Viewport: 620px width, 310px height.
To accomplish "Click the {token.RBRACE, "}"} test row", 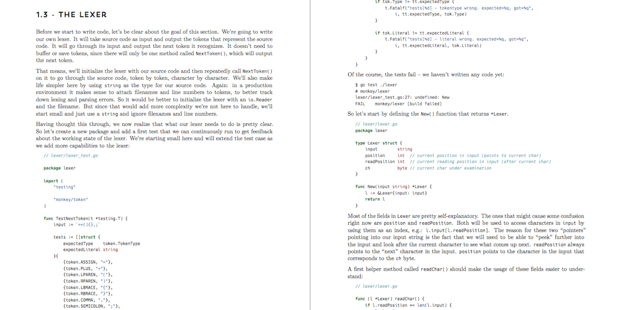I will (88, 294).
